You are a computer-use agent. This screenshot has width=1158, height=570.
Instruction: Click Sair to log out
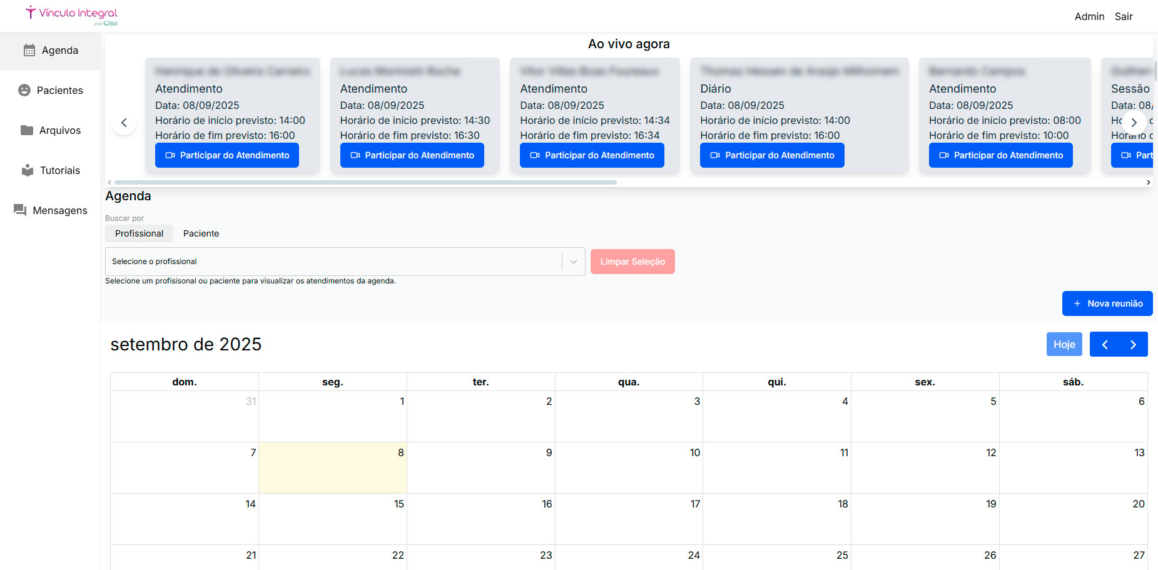1124,17
